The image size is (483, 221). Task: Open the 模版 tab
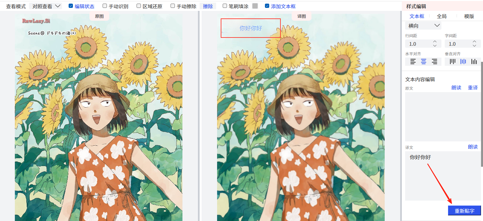(469, 16)
